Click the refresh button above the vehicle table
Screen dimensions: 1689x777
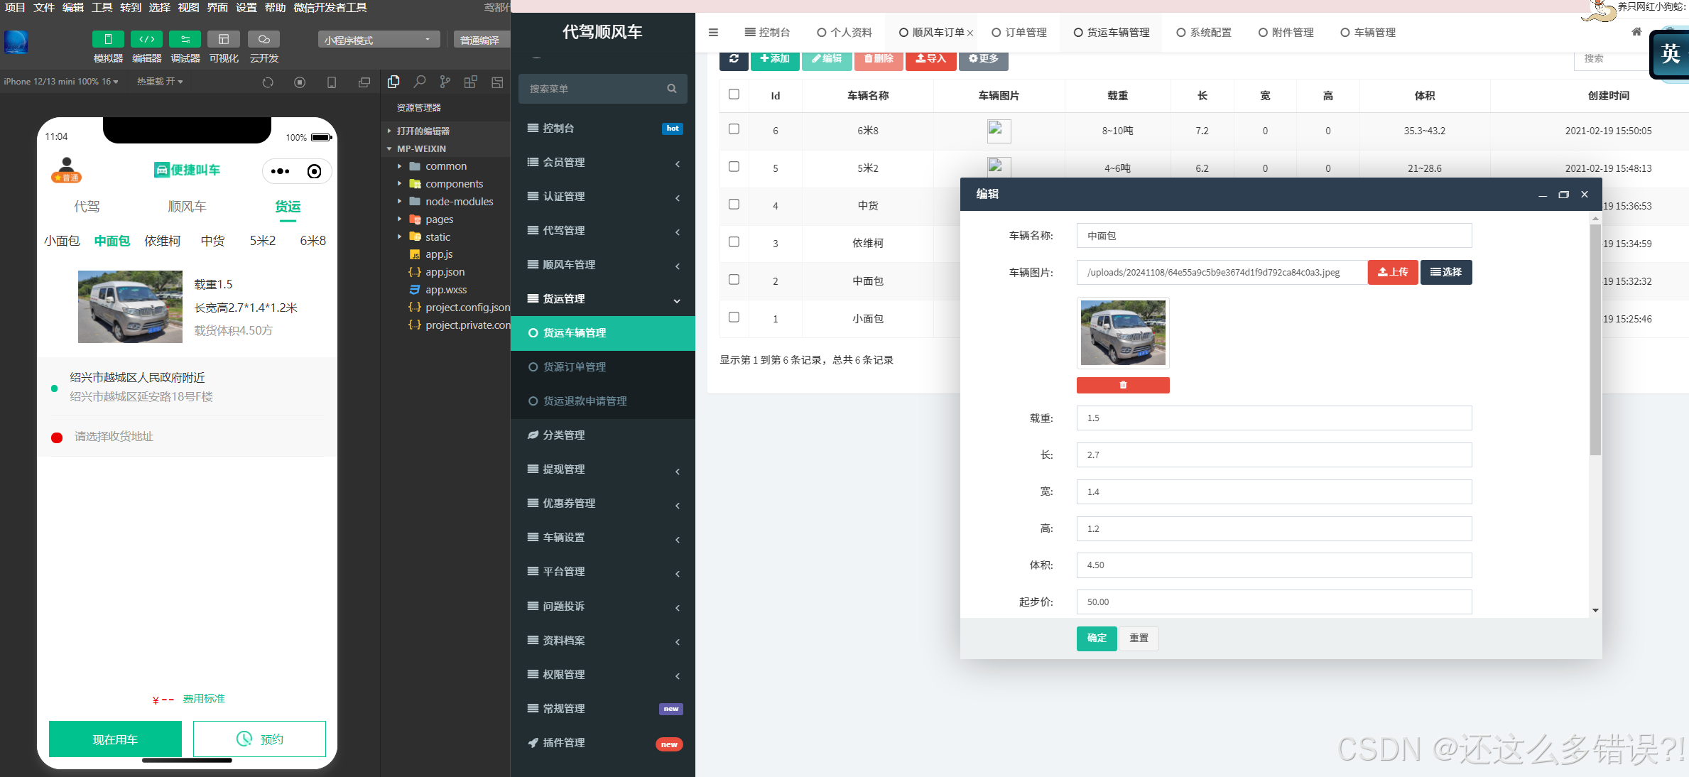tap(734, 59)
